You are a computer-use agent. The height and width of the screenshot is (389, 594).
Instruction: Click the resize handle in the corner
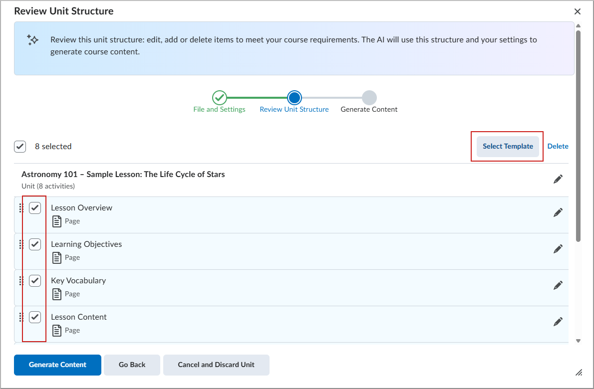pyautogui.click(x=579, y=373)
